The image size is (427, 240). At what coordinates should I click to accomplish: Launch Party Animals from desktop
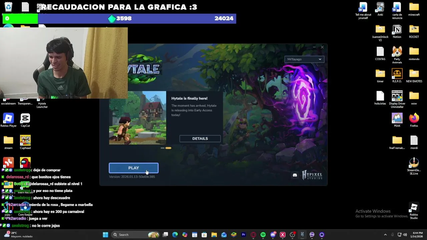397,55
